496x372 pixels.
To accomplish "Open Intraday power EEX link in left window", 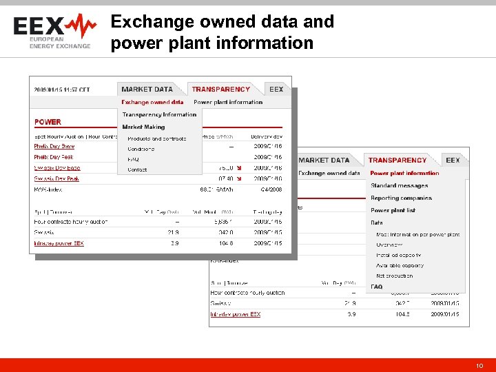I will click(59, 243).
